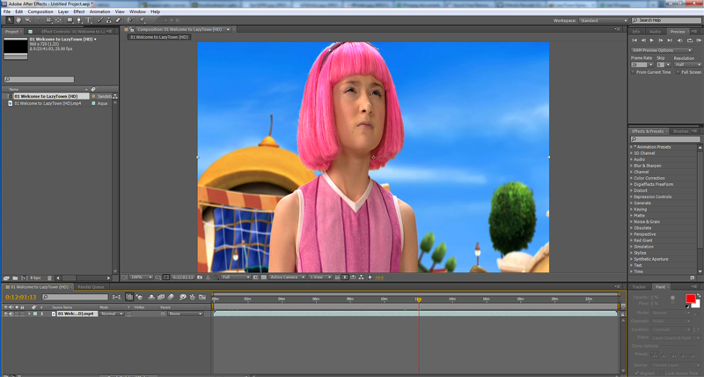Play the preview
This screenshot has height=377, width=704.
pos(652,41)
